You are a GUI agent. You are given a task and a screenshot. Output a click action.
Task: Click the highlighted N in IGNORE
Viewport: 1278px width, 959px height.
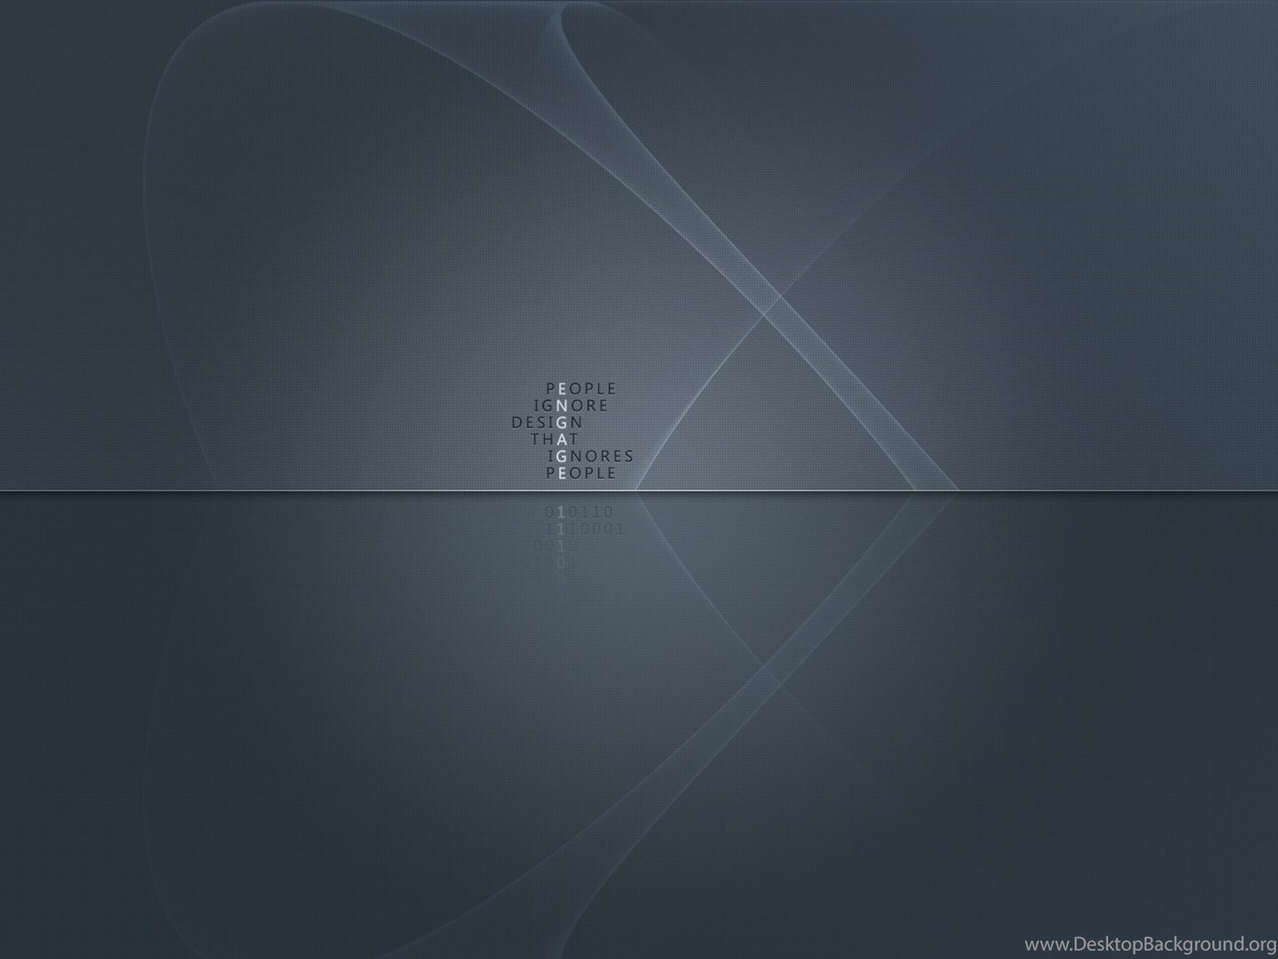(x=562, y=406)
